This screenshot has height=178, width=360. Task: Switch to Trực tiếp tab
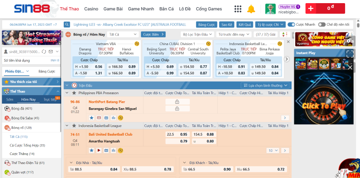50,100
